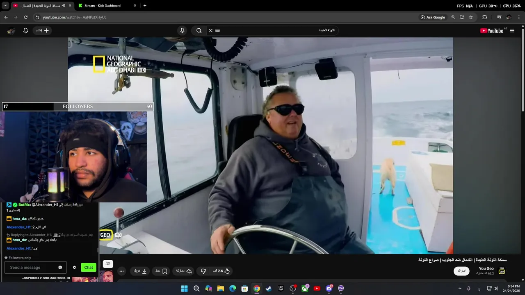Screen dimensions: 525x295
Task: Click the all filter chip below video
Action: tap(108, 263)
